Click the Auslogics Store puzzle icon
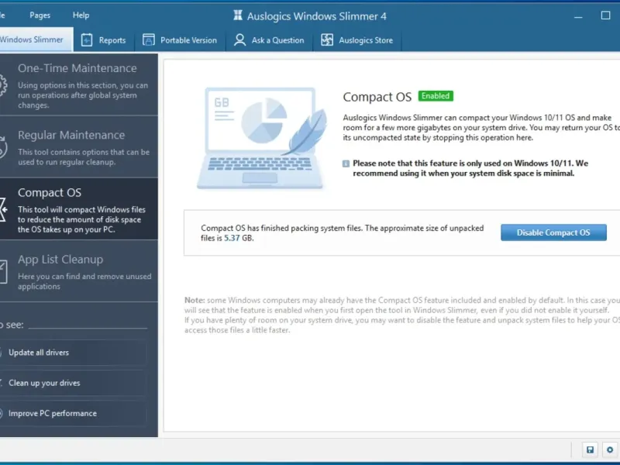The image size is (620, 465). point(327,40)
